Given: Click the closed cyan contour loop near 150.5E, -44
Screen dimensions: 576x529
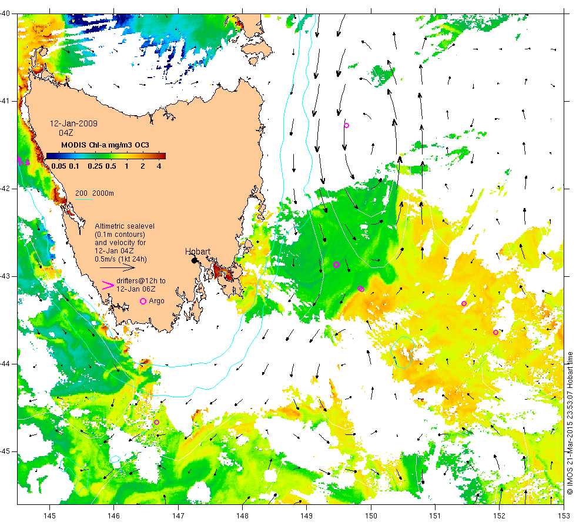Looking at the screenshot, I should pyautogui.click(x=403, y=352).
